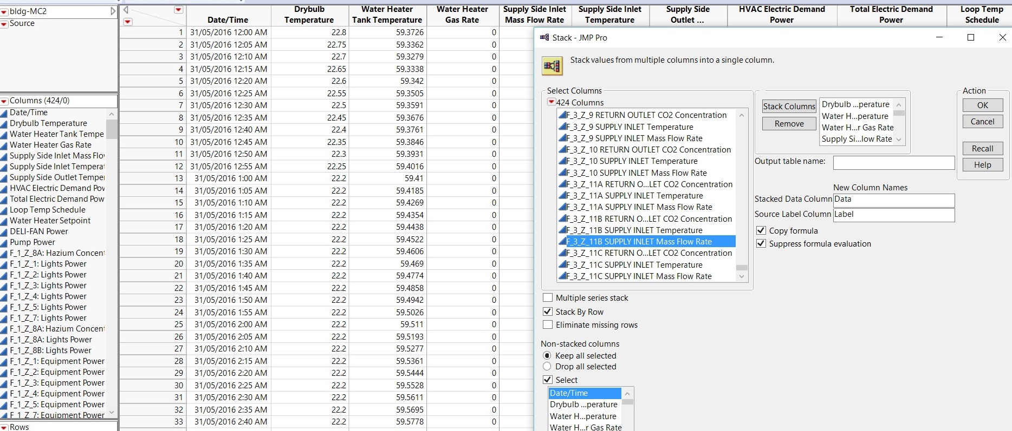Click the Remove button
Image resolution: width=1012 pixels, height=431 pixels.
[x=789, y=124]
